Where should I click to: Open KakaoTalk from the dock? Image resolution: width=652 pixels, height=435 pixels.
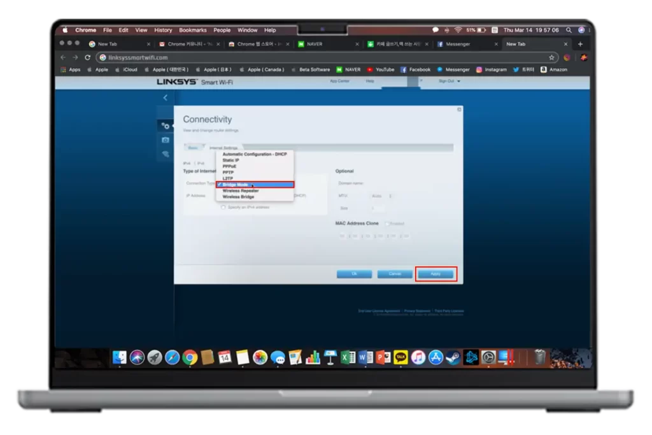pos(401,358)
